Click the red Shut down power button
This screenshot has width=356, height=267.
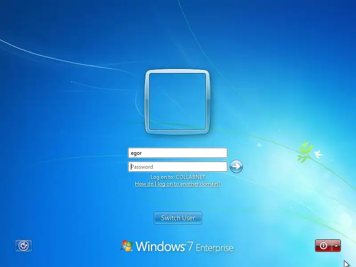[x=324, y=246]
